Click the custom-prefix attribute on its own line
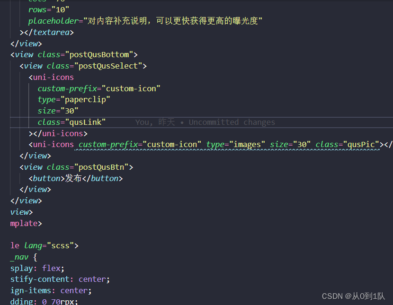The width and height of the screenshot is (393, 305). pos(99,88)
